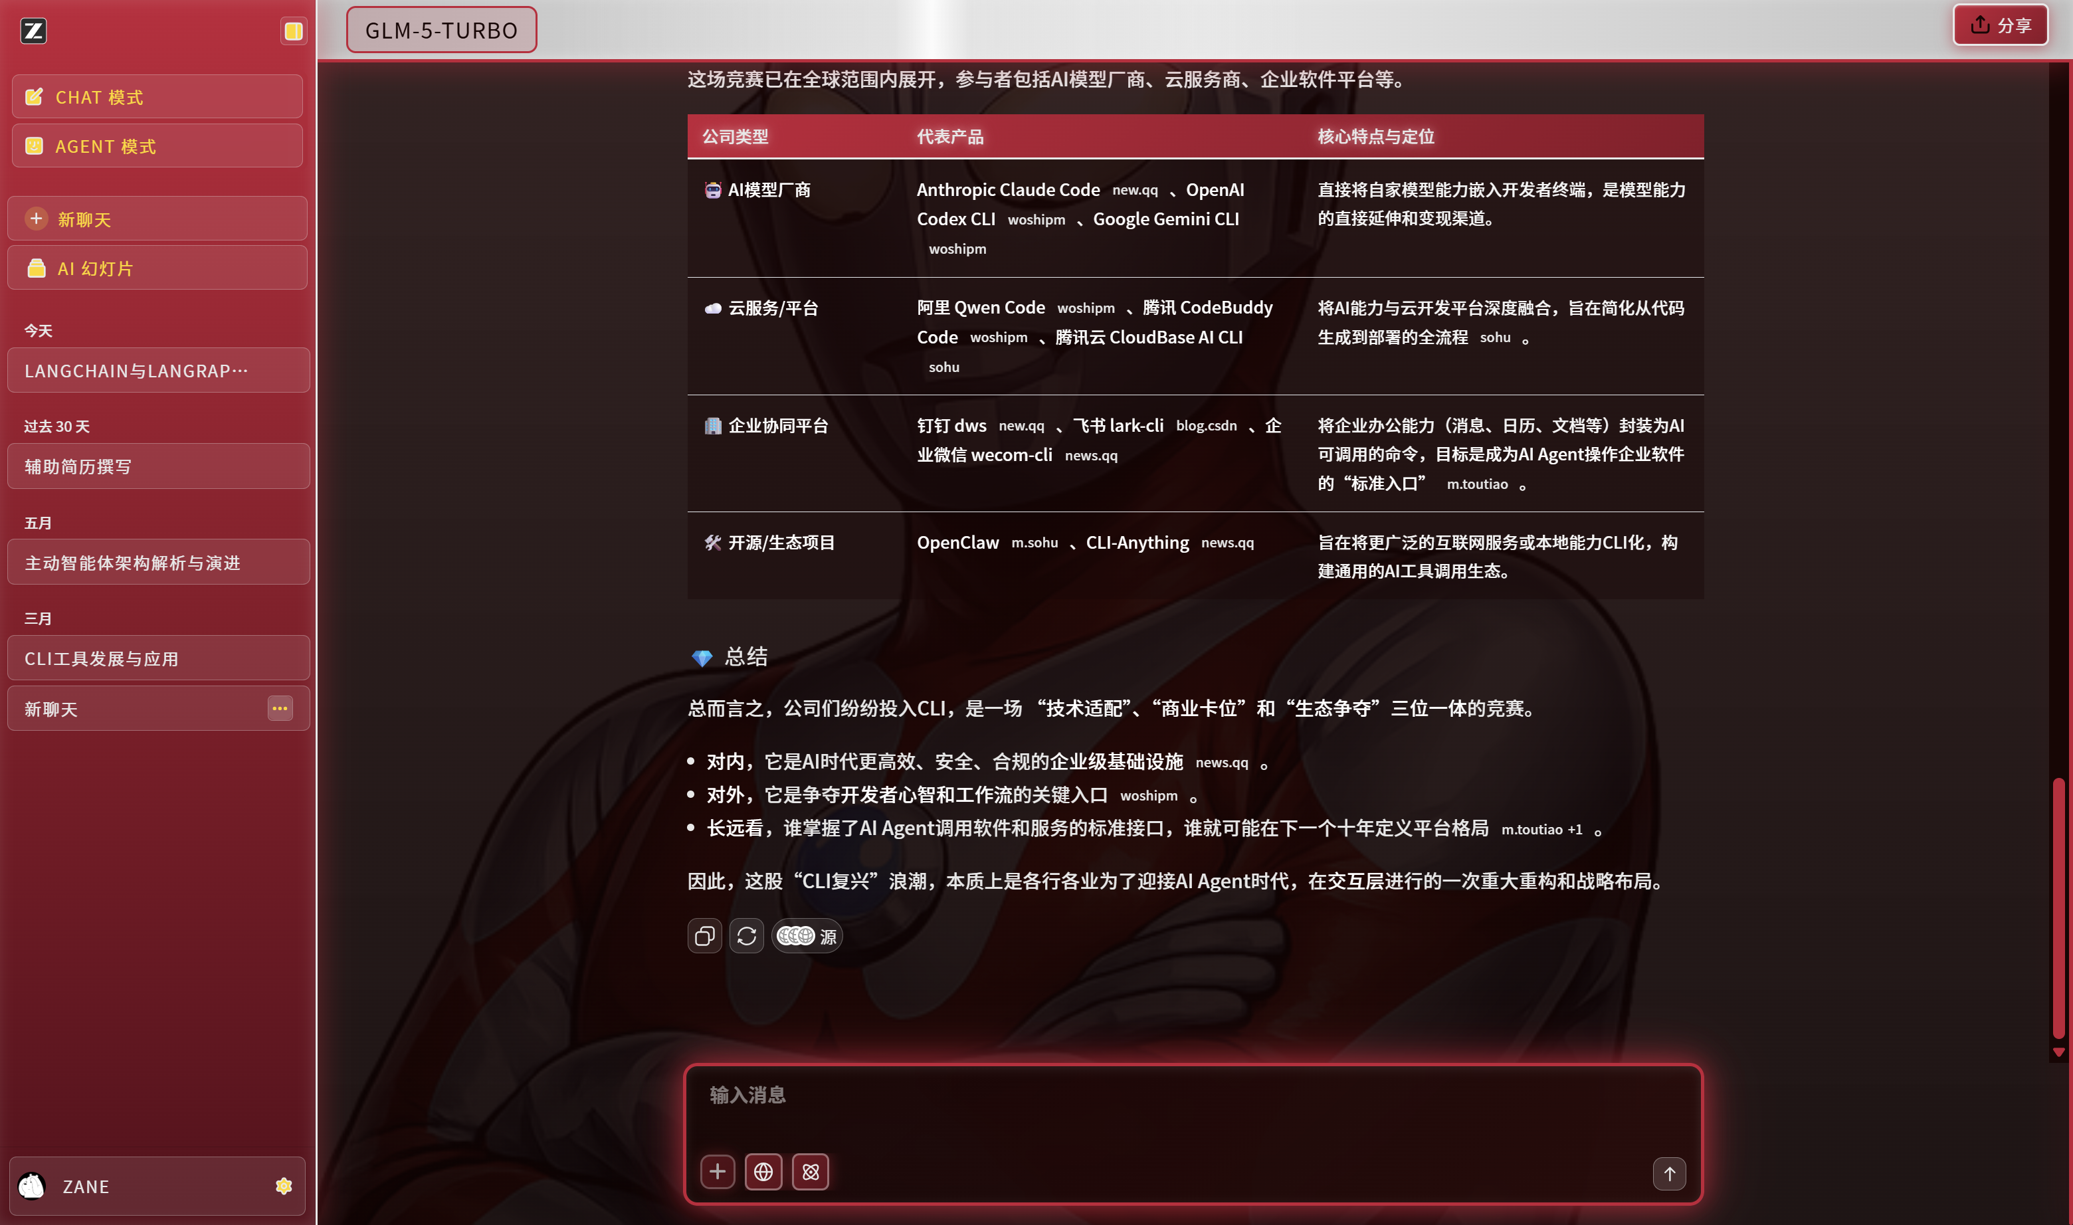Click the 三月 history group label
The height and width of the screenshot is (1225, 2073).
pos(38,619)
